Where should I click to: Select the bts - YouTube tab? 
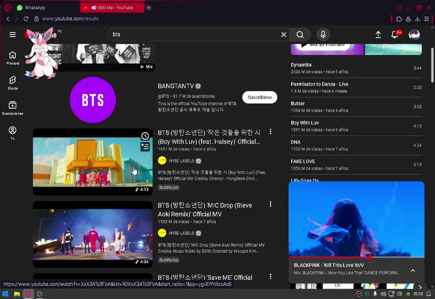(112, 7)
